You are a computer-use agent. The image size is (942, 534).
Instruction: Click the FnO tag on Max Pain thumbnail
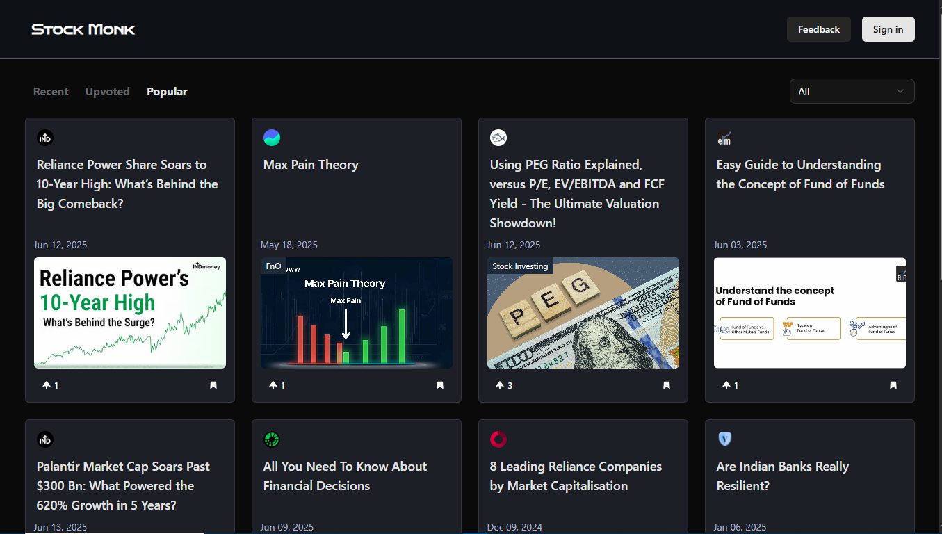click(273, 266)
